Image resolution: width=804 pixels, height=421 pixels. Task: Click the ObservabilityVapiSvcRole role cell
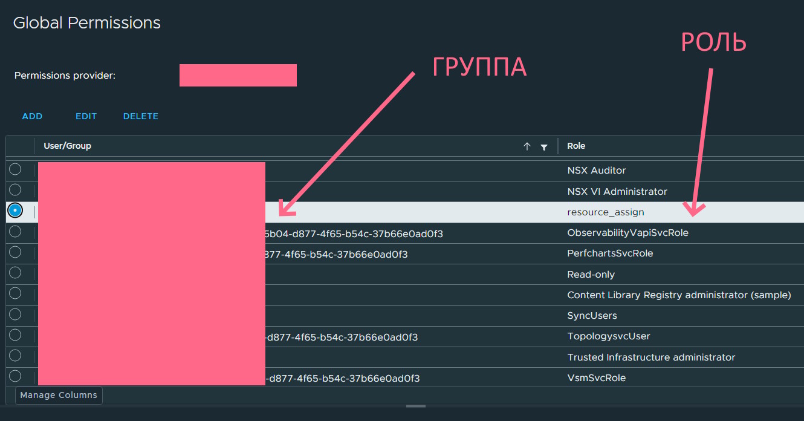627,233
